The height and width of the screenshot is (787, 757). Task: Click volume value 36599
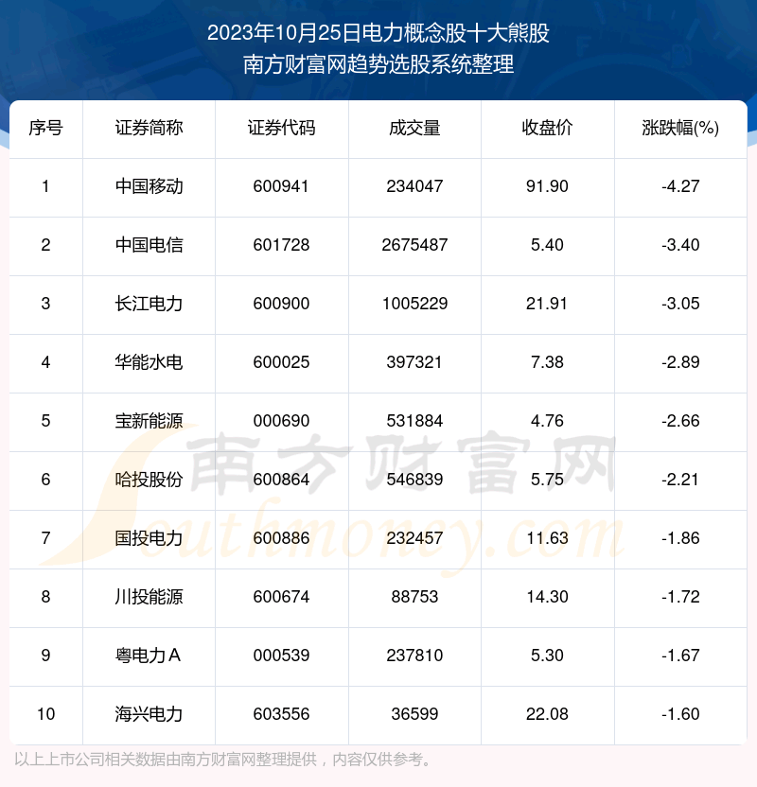tap(414, 714)
